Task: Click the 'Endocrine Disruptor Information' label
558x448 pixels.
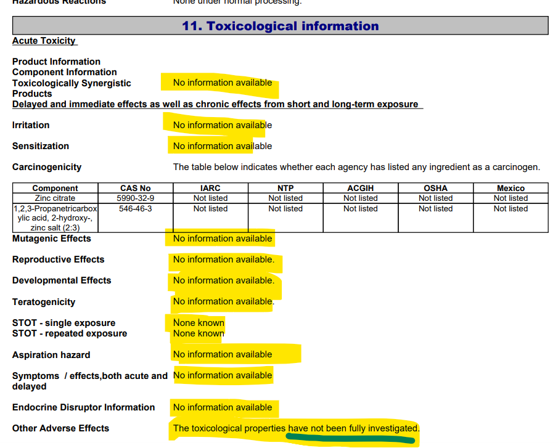Action: tap(83, 407)
